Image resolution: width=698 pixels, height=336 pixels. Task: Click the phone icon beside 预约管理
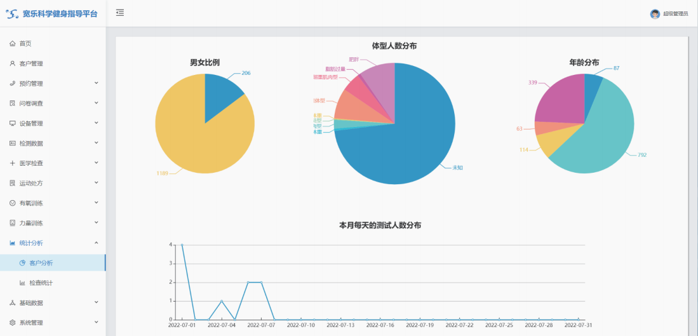click(x=12, y=83)
